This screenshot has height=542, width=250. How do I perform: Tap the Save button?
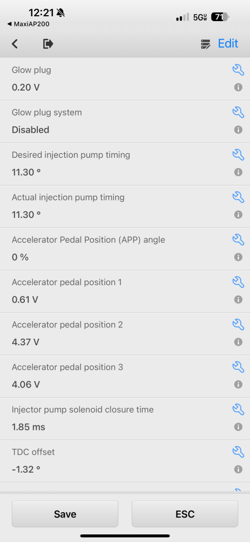click(x=65, y=514)
